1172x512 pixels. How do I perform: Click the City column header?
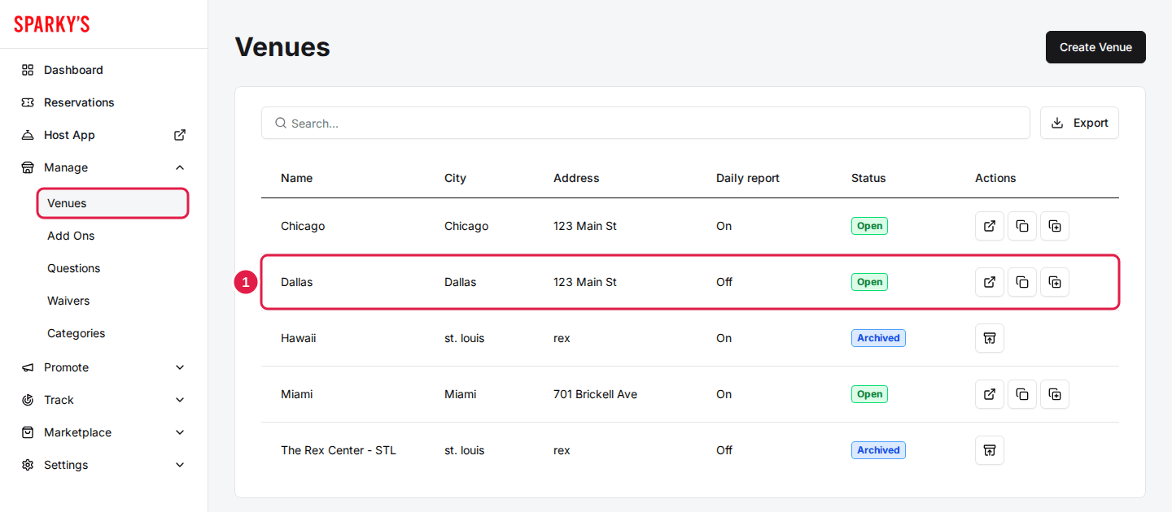point(455,178)
